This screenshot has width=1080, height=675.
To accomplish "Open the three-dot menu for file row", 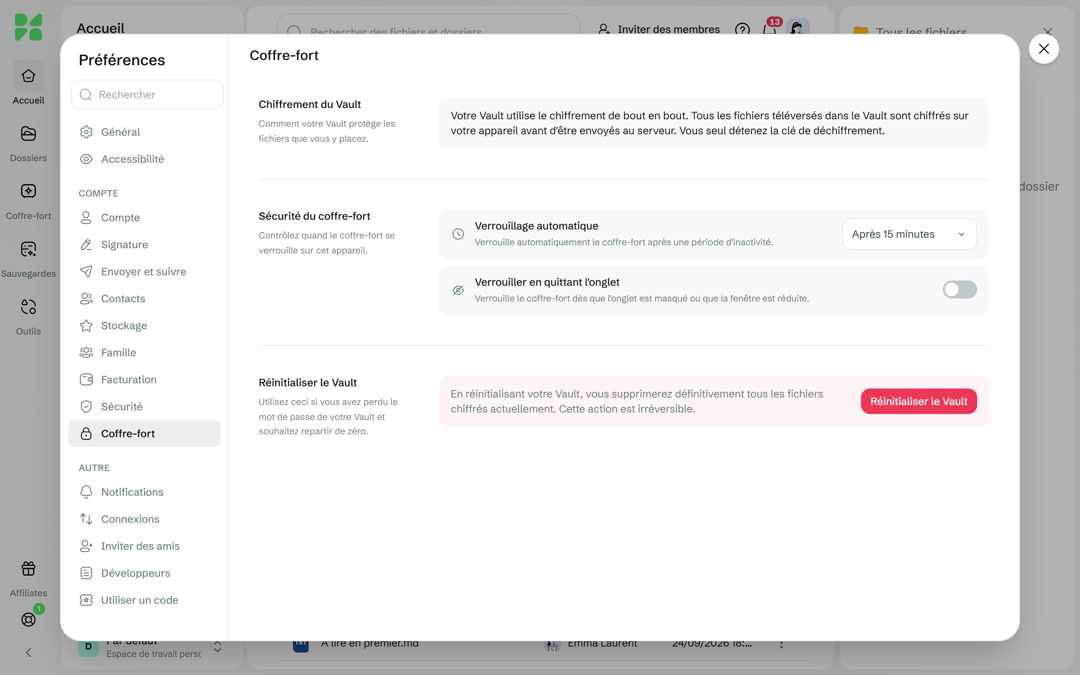I will point(781,644).
